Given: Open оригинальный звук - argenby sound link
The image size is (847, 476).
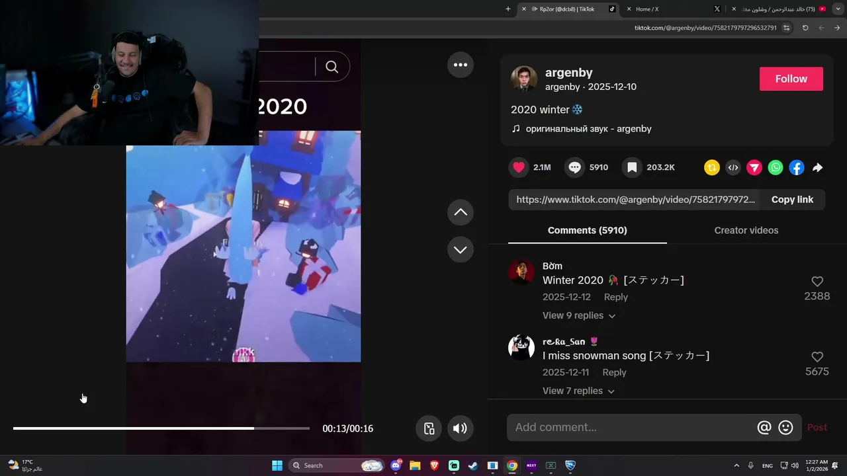Looking at the screenshot, I should (x=588, y=129).
